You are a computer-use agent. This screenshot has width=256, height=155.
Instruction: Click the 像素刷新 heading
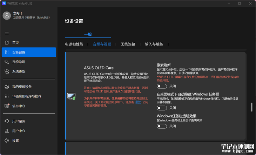click(x=163, y=65)
